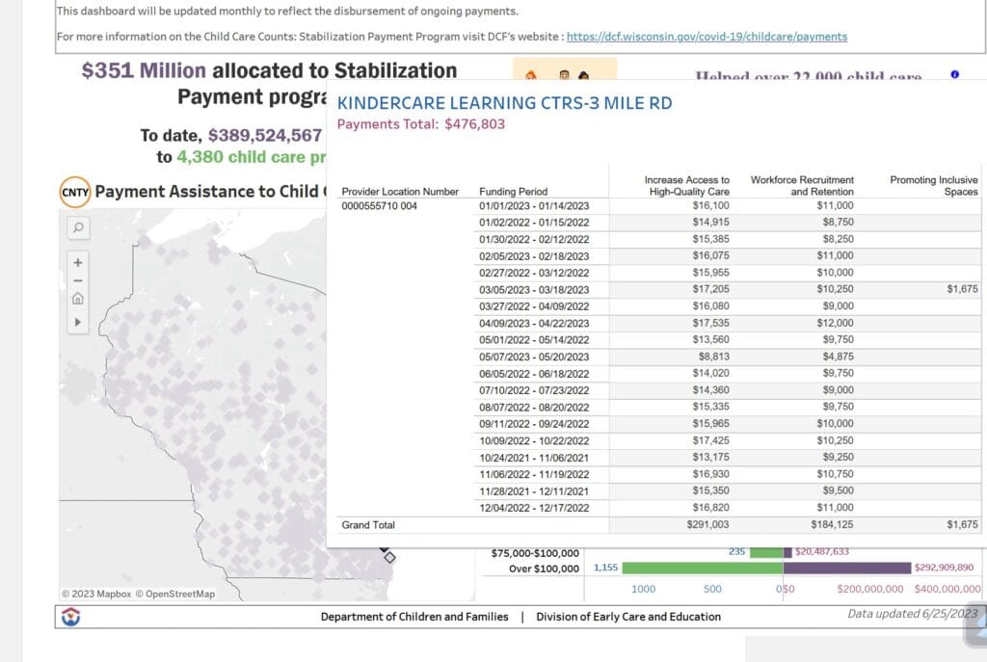Viewport: 987px width, 662px height.
Task: Click the Funding Period column header
Action: (513, 192)
